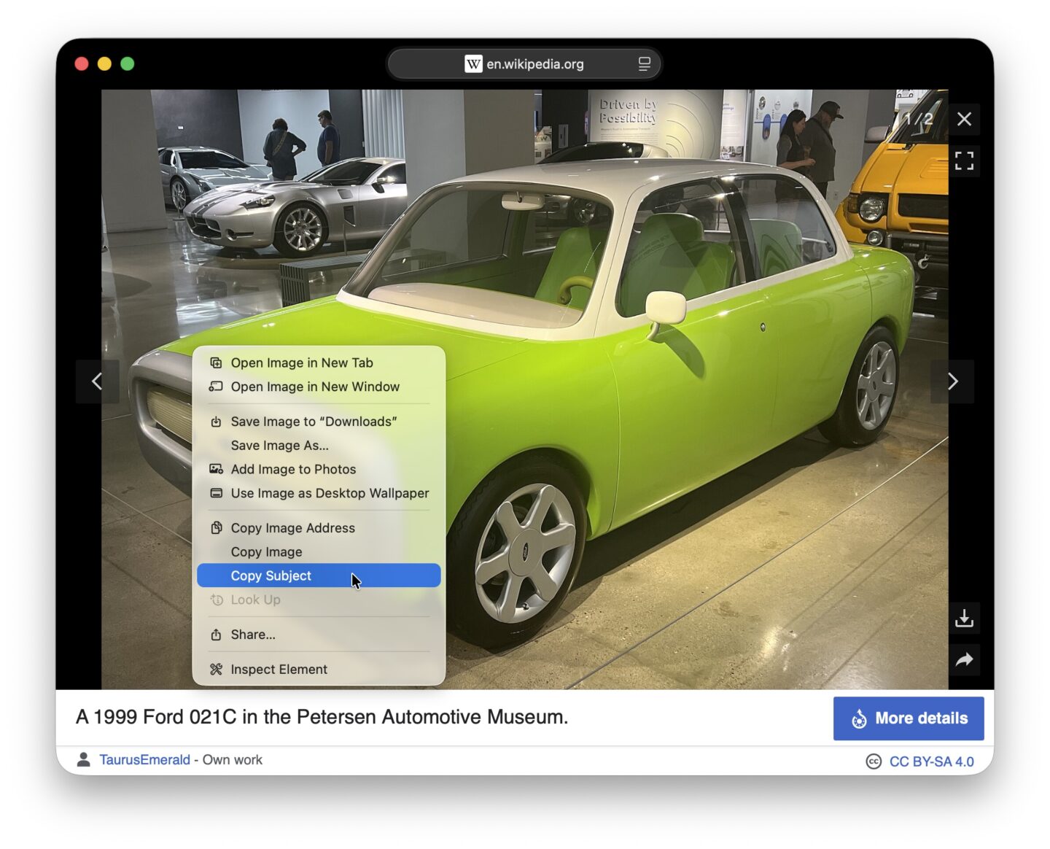The image size is (1050, 849).
Task: Choose Open Image in New Window
Action: [x=319, y=387]
